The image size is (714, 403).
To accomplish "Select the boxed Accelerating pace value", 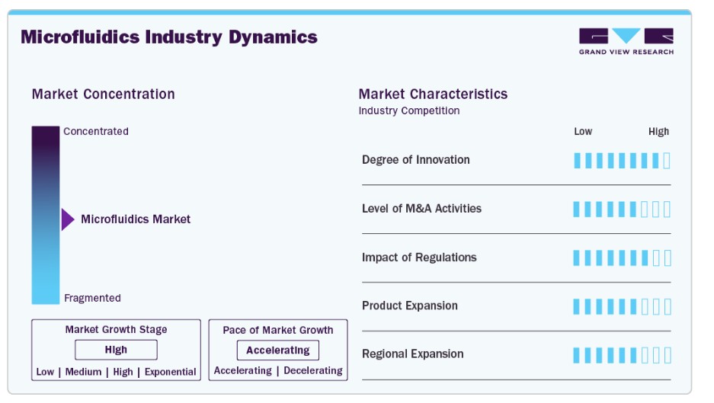I will pyautogui.click(x=277, y=350).
